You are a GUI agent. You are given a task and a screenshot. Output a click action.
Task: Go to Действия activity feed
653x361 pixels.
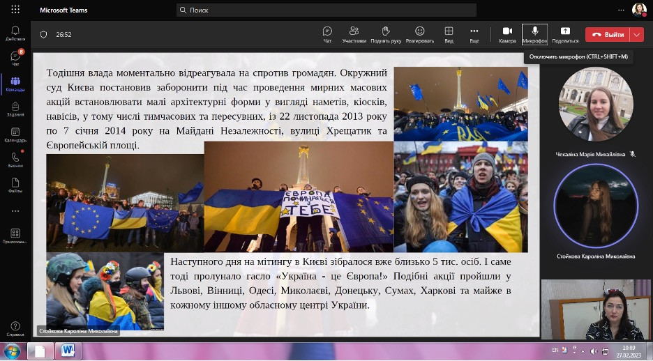click(x=15, y=33)
